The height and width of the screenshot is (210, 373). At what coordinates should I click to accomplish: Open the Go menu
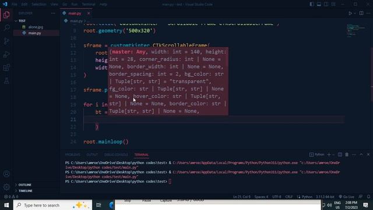tap(65, 4)
